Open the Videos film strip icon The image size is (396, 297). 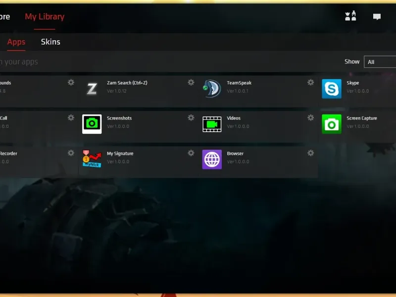click(212, 124)
